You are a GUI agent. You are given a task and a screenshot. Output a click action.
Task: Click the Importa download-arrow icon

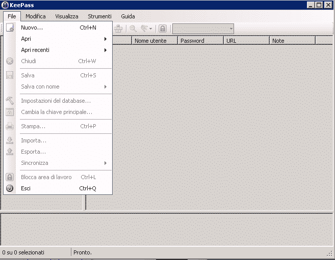point(10,140)
